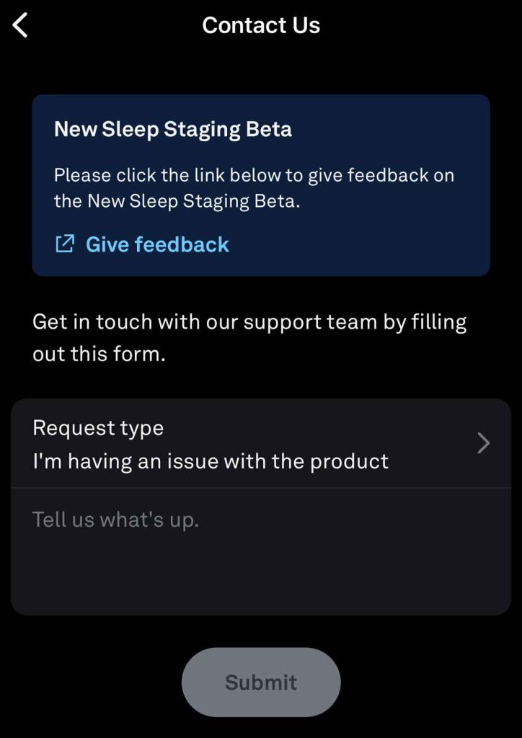Tap the Contact Us page title
Viewport: 522px width, 738px height.
pos(261,26)
